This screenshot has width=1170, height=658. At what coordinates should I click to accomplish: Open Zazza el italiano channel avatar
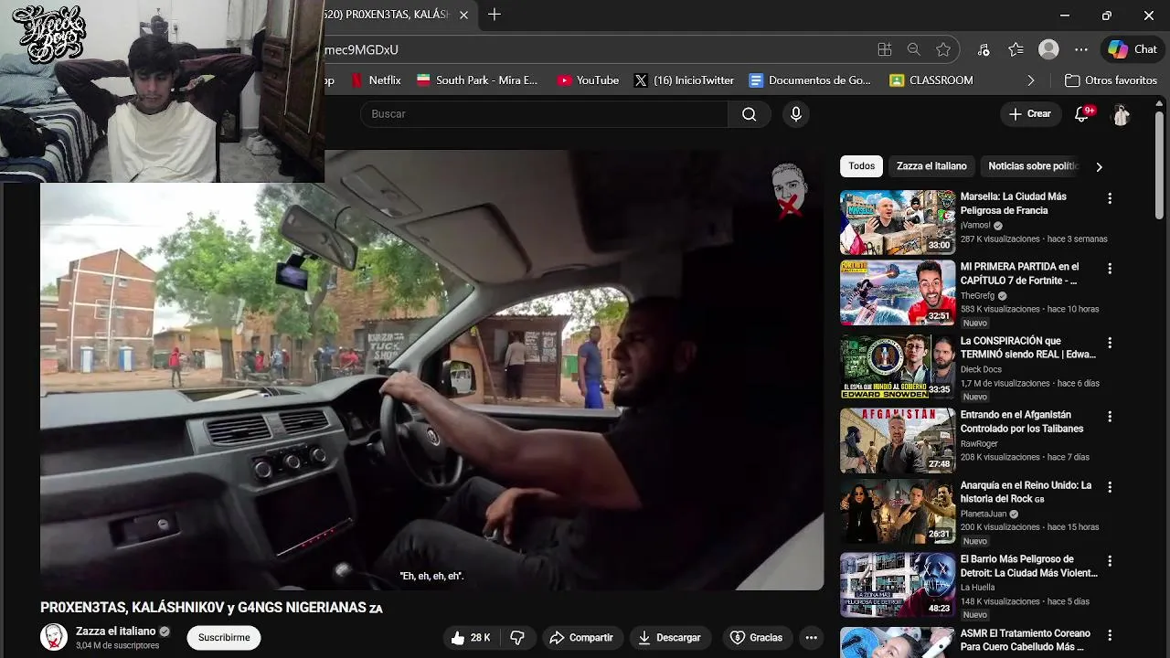(54, 637)
